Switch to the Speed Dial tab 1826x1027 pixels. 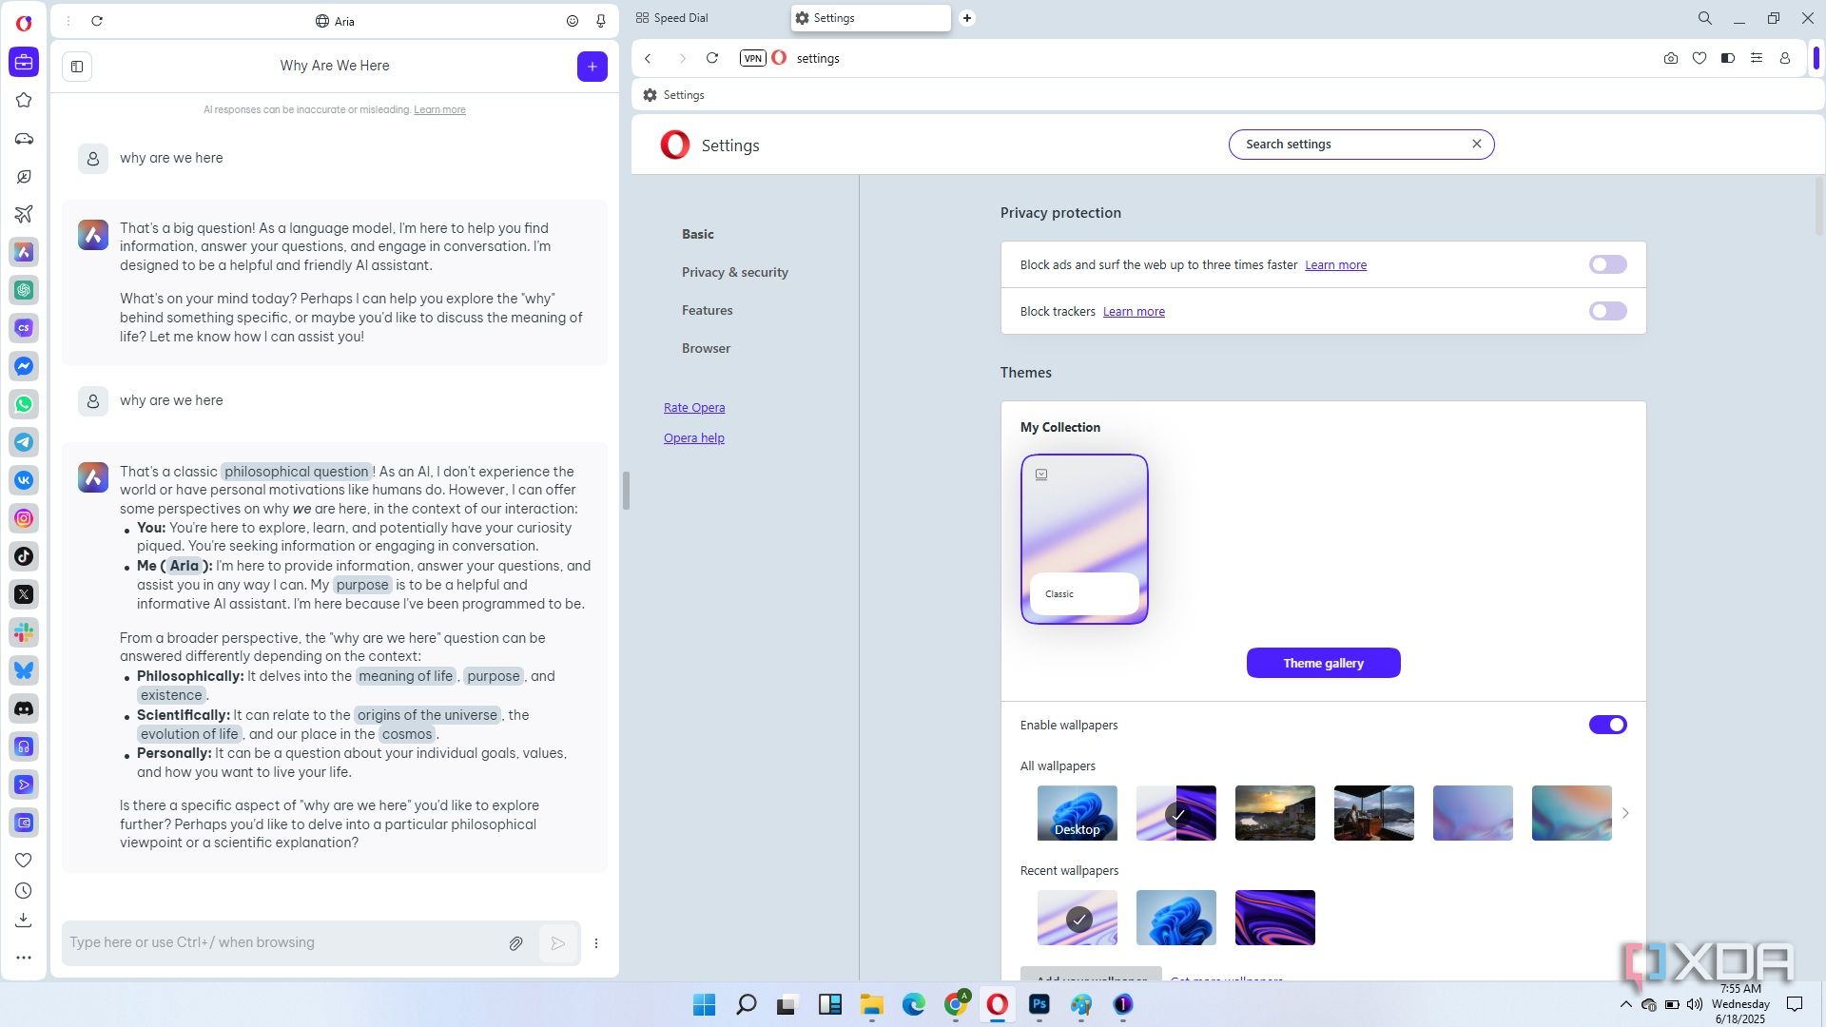click(671, 18)
